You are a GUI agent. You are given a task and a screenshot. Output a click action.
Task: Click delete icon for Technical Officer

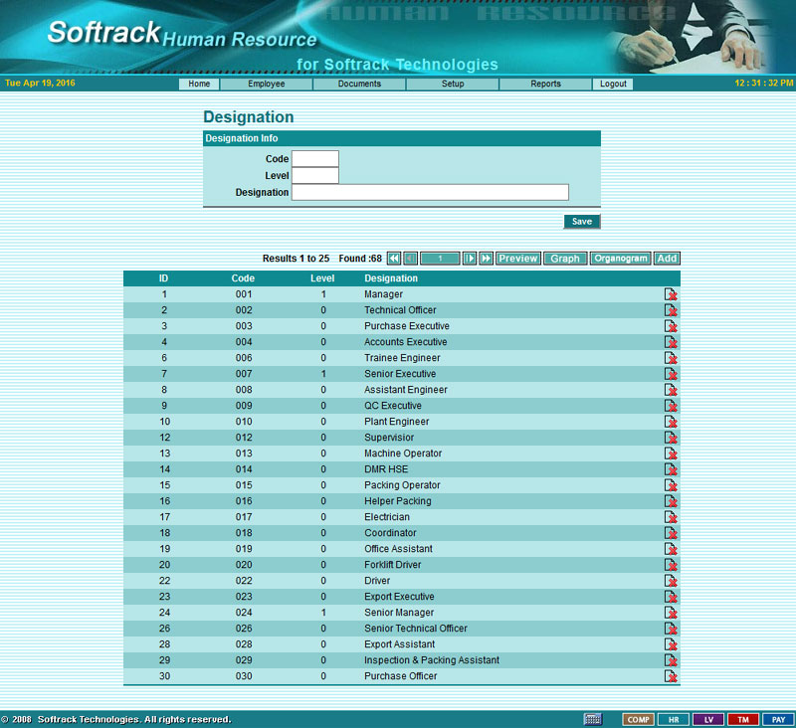pos(672,310)
